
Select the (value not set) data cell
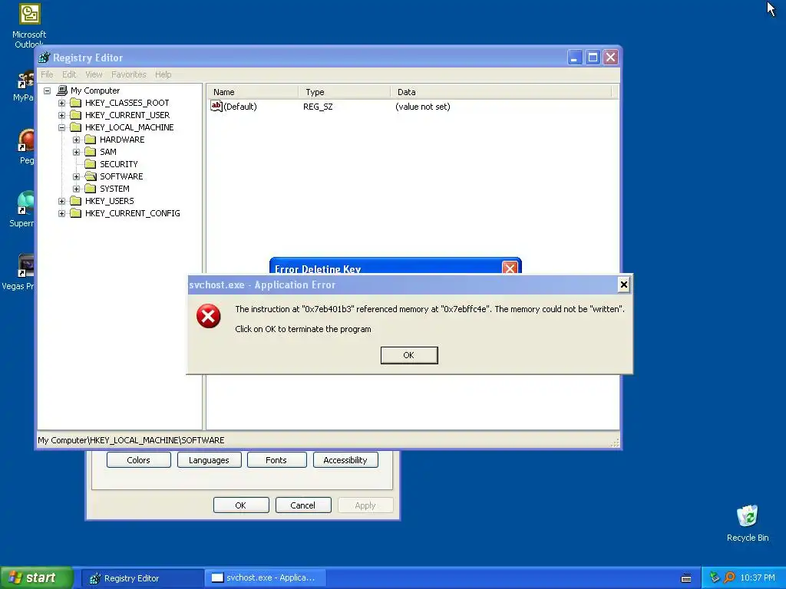(423, 107)
